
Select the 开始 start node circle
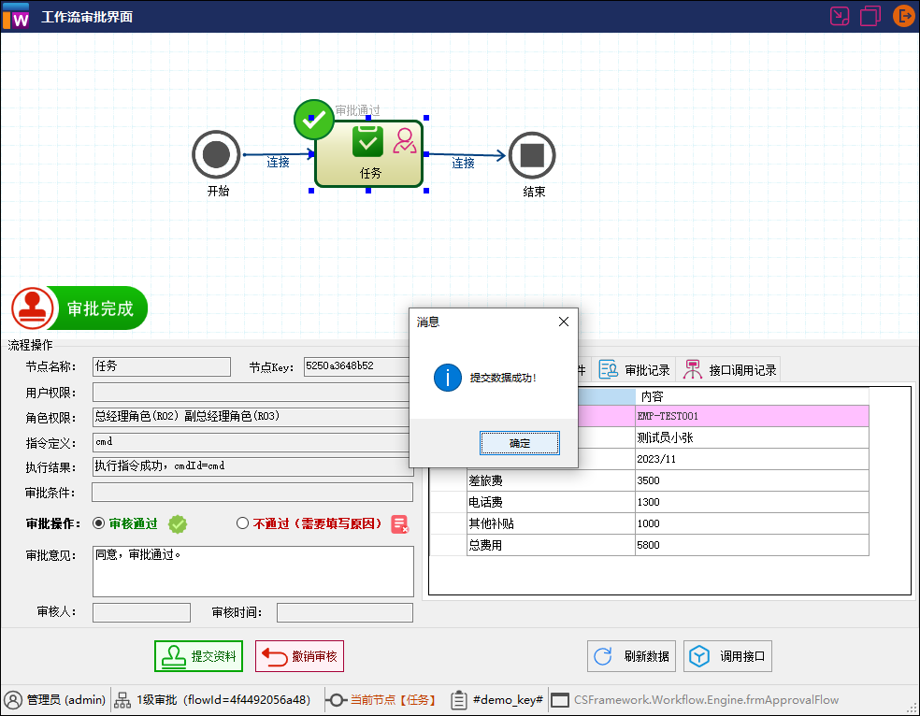click(x=216, y=154)
